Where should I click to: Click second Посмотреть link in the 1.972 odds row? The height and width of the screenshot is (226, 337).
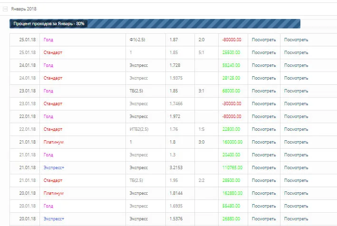click(296, 117)
